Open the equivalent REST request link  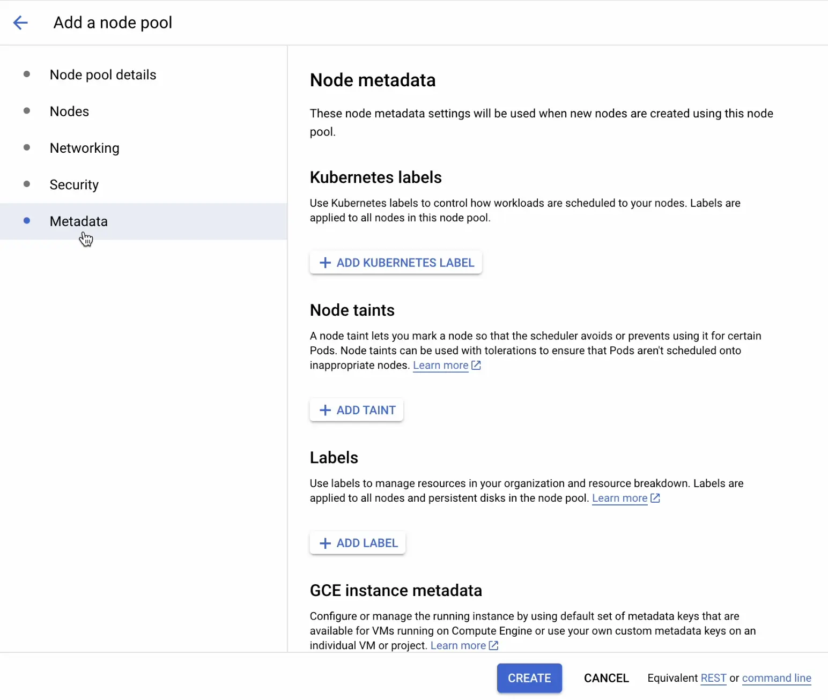click(x=713, y=678)
